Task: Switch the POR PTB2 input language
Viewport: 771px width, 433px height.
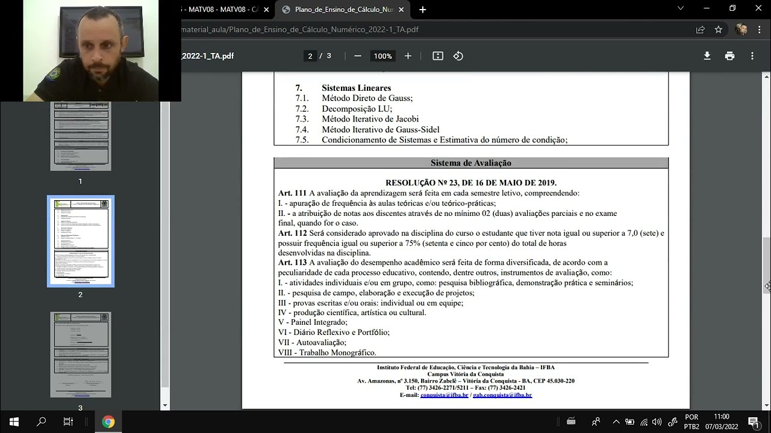Action: tap(691, 422)
